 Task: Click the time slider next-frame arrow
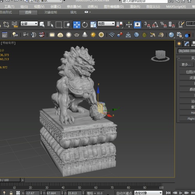click(23, 180)
